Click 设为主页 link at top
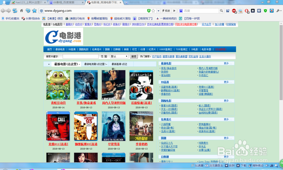This screenshot has width=283, height=170. 206,24
